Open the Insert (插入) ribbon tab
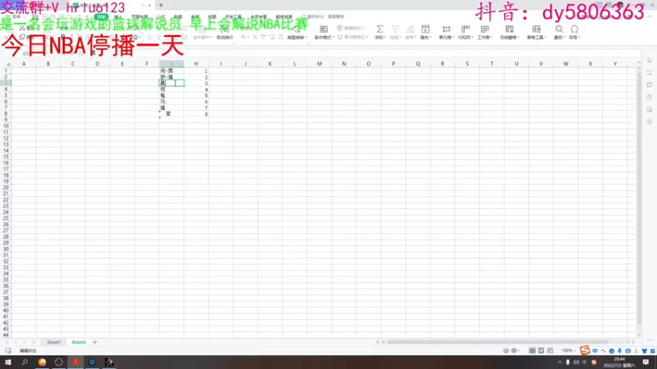The width and height of the screenshot is (657, 369). pyautogui.click(x=118, y=16)
